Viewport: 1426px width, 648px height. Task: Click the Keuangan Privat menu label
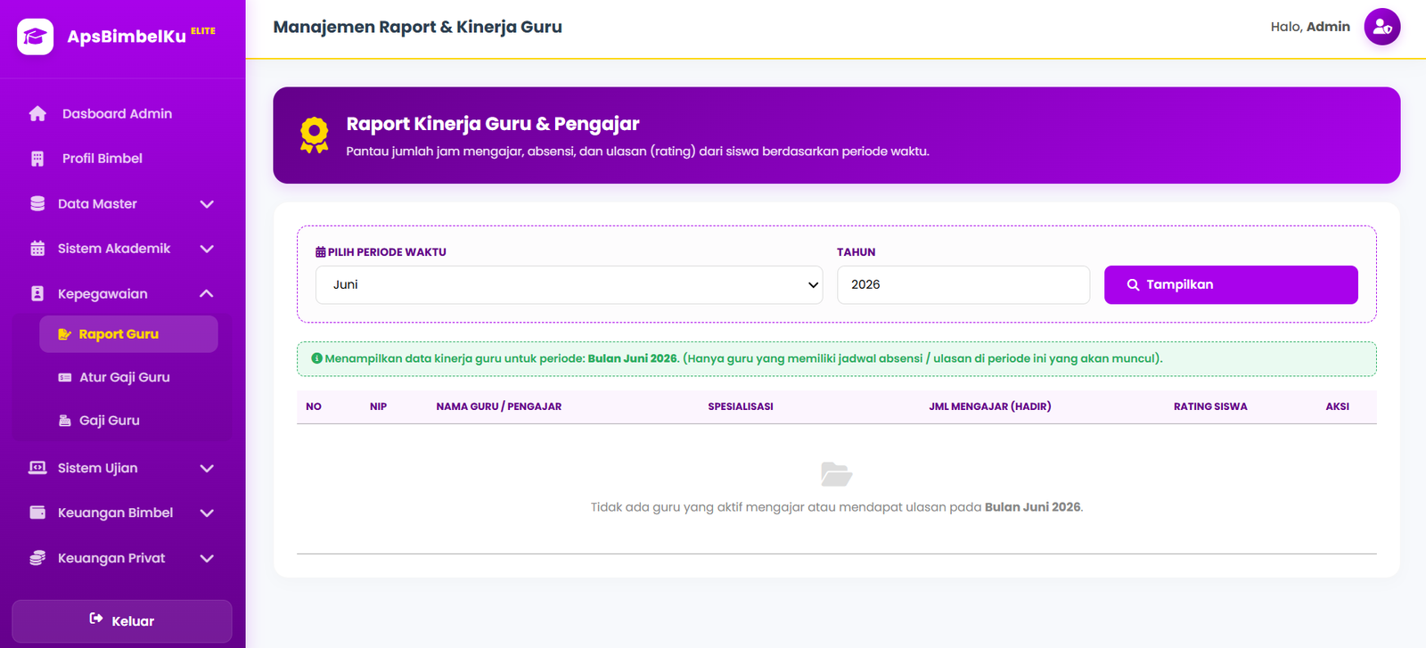111,558
